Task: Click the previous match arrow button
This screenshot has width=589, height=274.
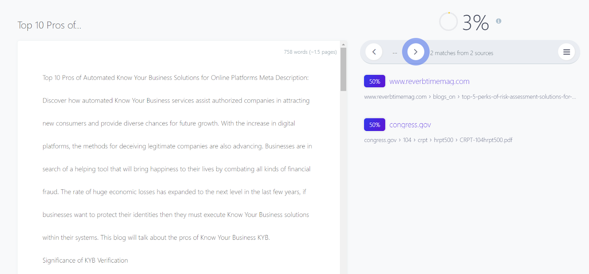Action: [374, 52]
